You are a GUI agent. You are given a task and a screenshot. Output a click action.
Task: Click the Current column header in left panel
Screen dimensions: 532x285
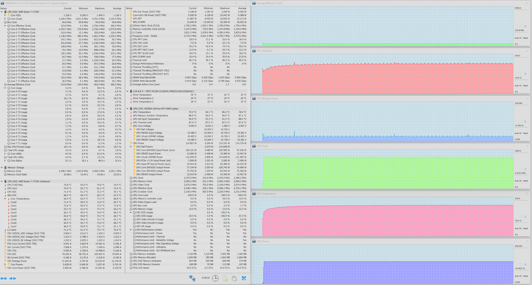click(68, 8)
